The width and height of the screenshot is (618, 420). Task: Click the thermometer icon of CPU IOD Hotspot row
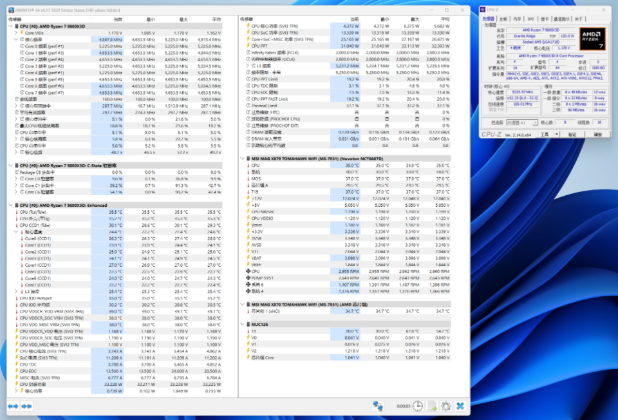coord(17,298)
